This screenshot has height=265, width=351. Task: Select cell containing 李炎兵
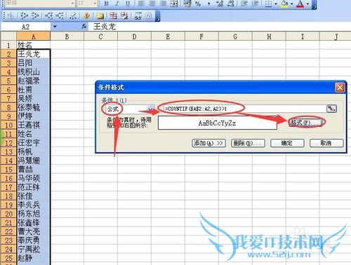click(33, 205)
